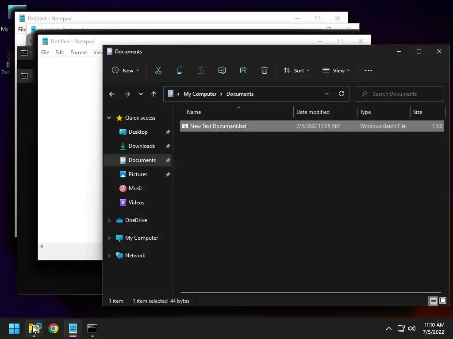Select Music in the sidebar
Image resolution: width=453 pixels, height=339 pixels.
click(x=135, y=188)
